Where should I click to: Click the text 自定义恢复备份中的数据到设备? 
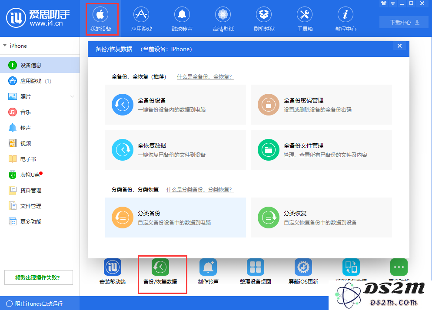tap(320, 222)
